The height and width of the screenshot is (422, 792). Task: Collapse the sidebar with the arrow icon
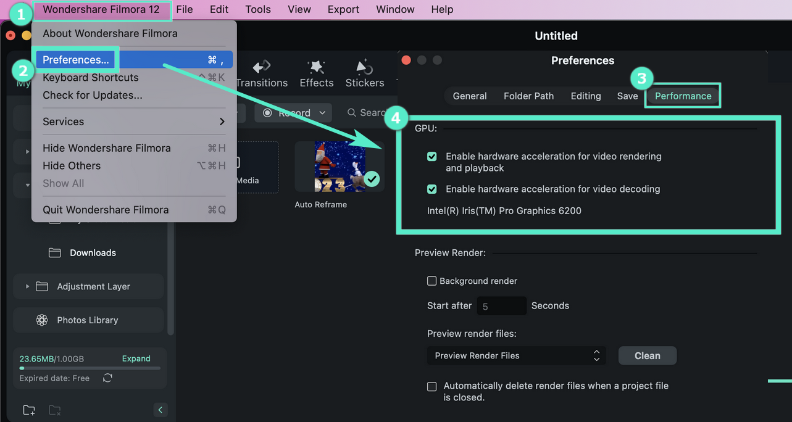click(x=160, y=410)
